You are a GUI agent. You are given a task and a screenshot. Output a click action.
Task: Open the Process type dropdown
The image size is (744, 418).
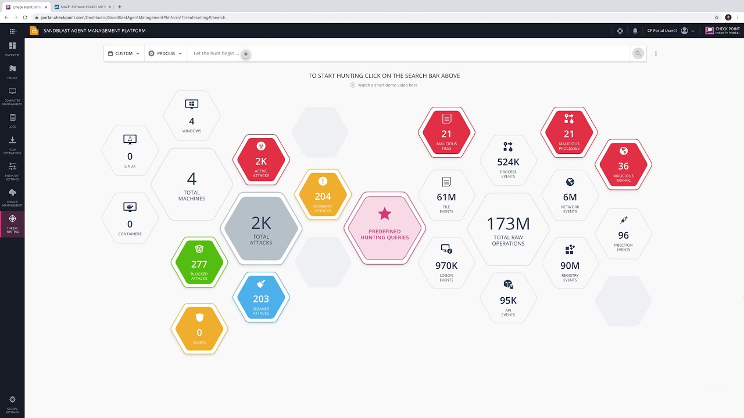(x=166, y=53)
